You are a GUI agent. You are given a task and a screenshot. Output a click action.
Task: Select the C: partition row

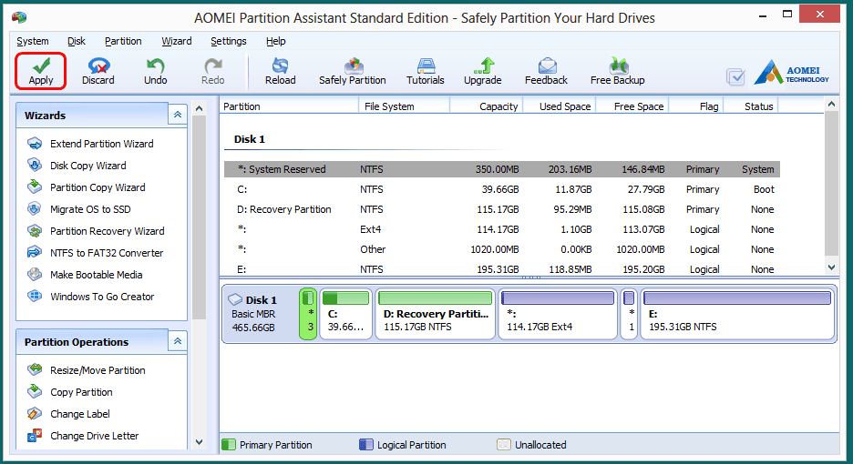502,189
